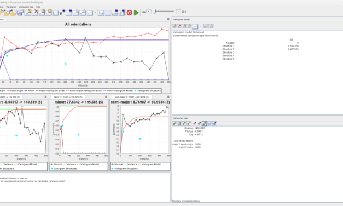The height and width of the screenshot is (206, 343).
Task: Select the minor: 77.6342 chart tab
Action: [68, 97]
